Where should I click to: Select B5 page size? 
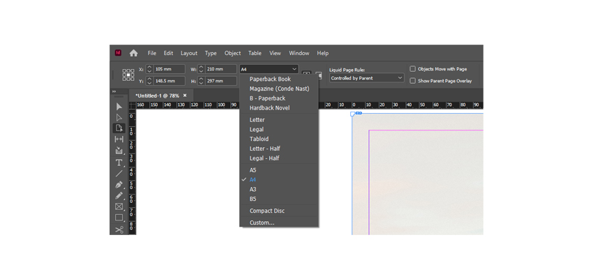279,199
